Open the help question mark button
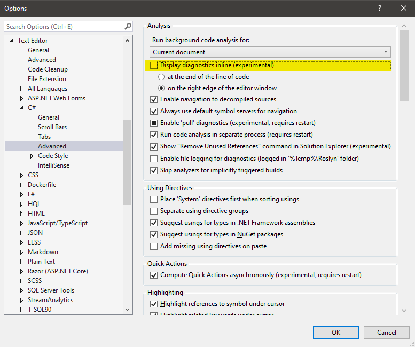 coord(380,8)
